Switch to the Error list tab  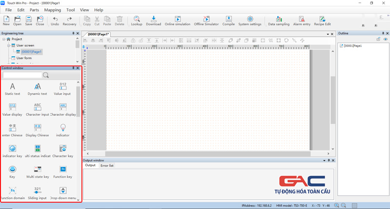click(107, 166)
